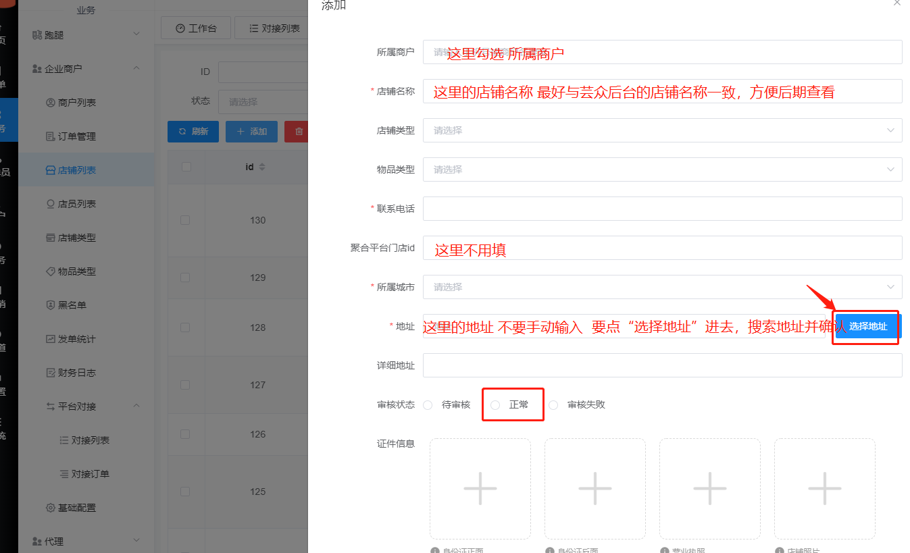Expand the 所属城市 selector

[661, 287]
